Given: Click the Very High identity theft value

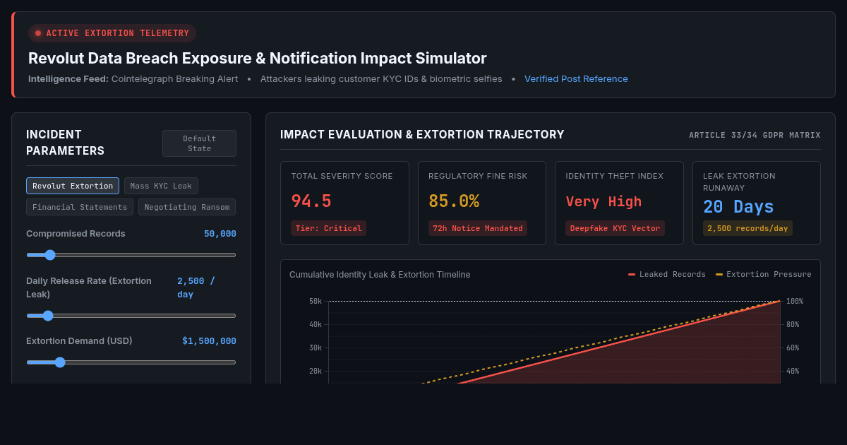Looking at the screenshot, I should tap(603, 202).
